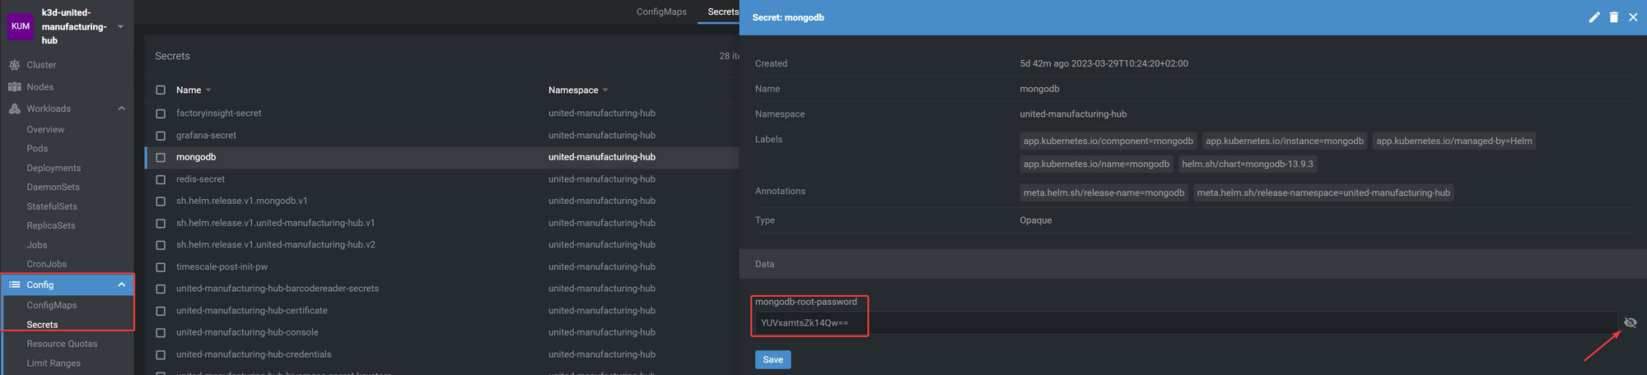This screenshot has width=1647, height=375.
Task: Open sh.helm.release.v1.united-manufacturing-hub.v2 secret
Action: [x=276, y=245]
